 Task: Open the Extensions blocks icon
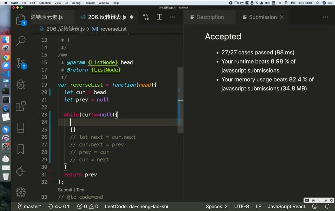click(21, 106)
